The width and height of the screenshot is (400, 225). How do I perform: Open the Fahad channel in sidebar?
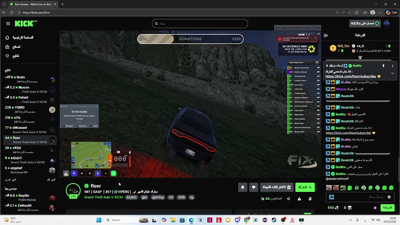pyautogui.click(x=30, y=99)
